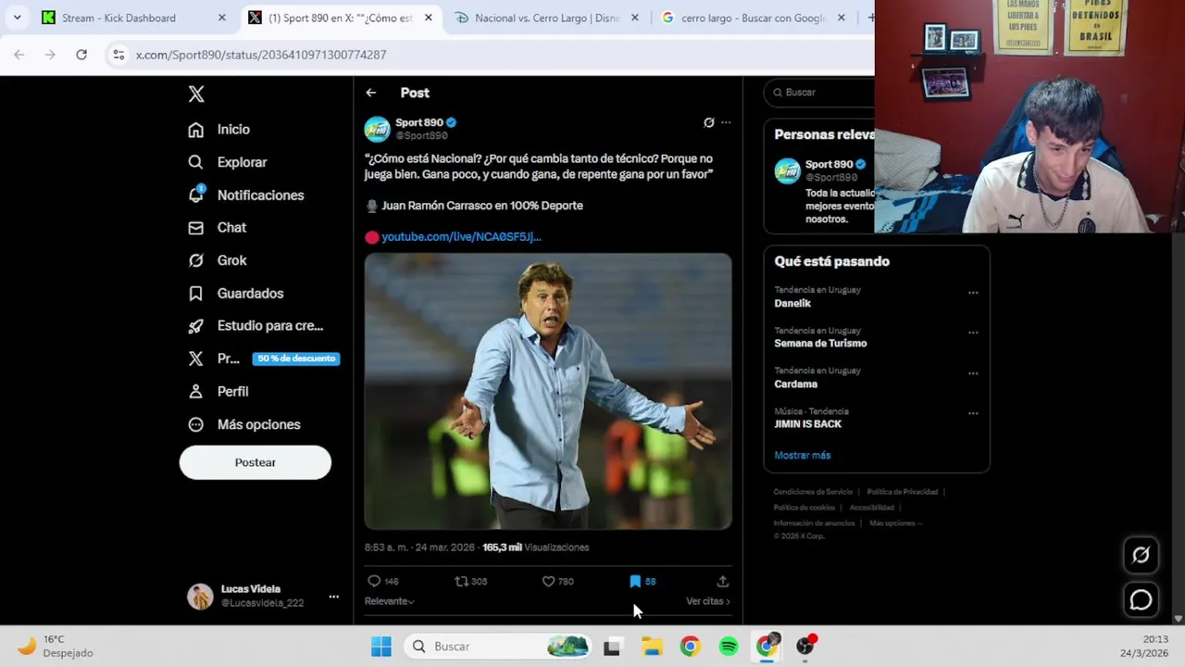Open Estudio para creadores item
The height and width of the screenshot is (667, 1185).
click(x=256, y=326)
